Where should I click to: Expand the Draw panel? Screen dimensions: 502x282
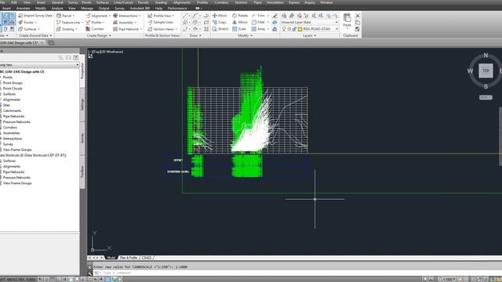click(x=195, y=35)
